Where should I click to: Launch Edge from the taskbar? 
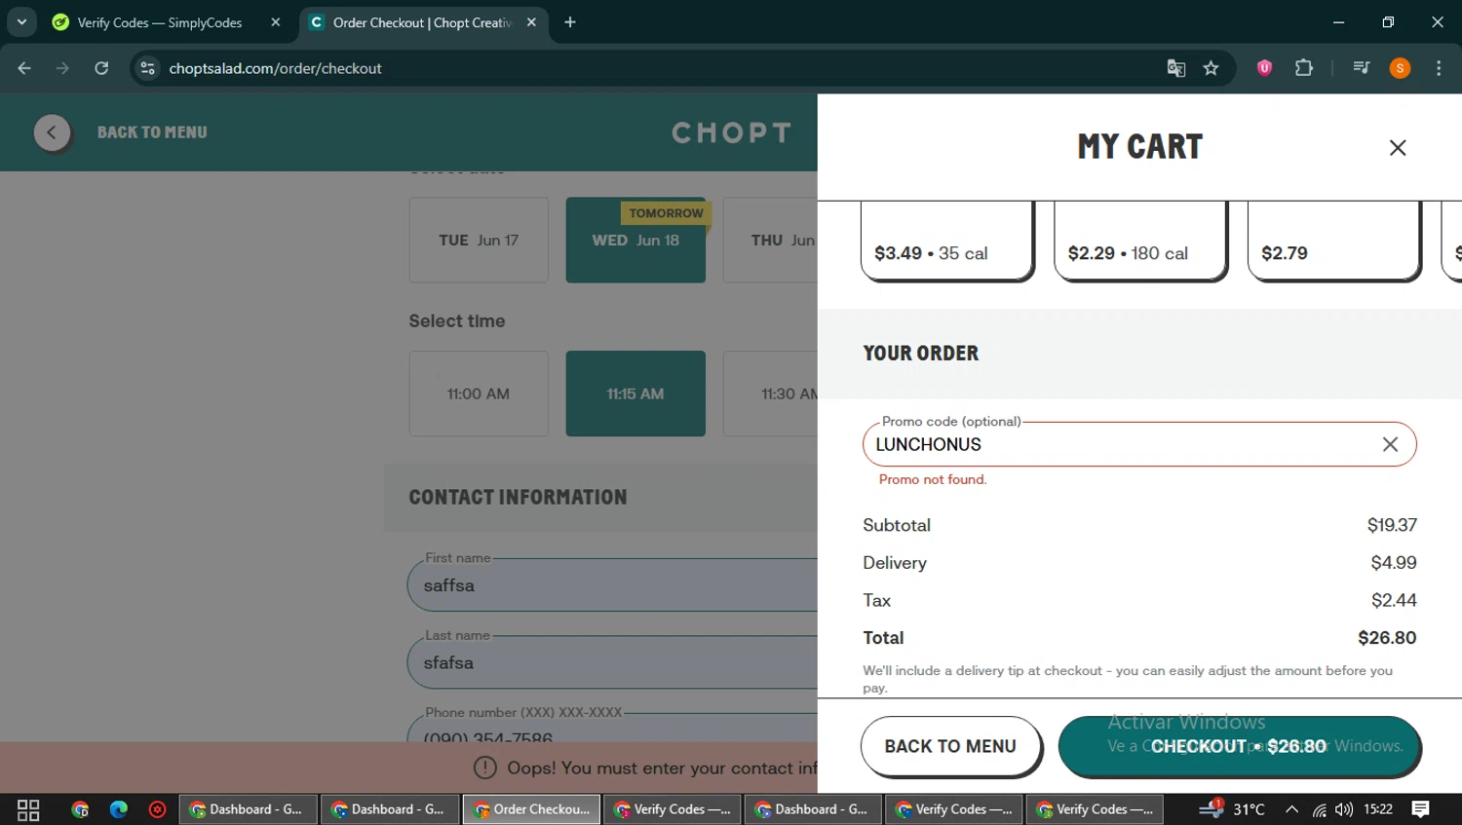119,809
